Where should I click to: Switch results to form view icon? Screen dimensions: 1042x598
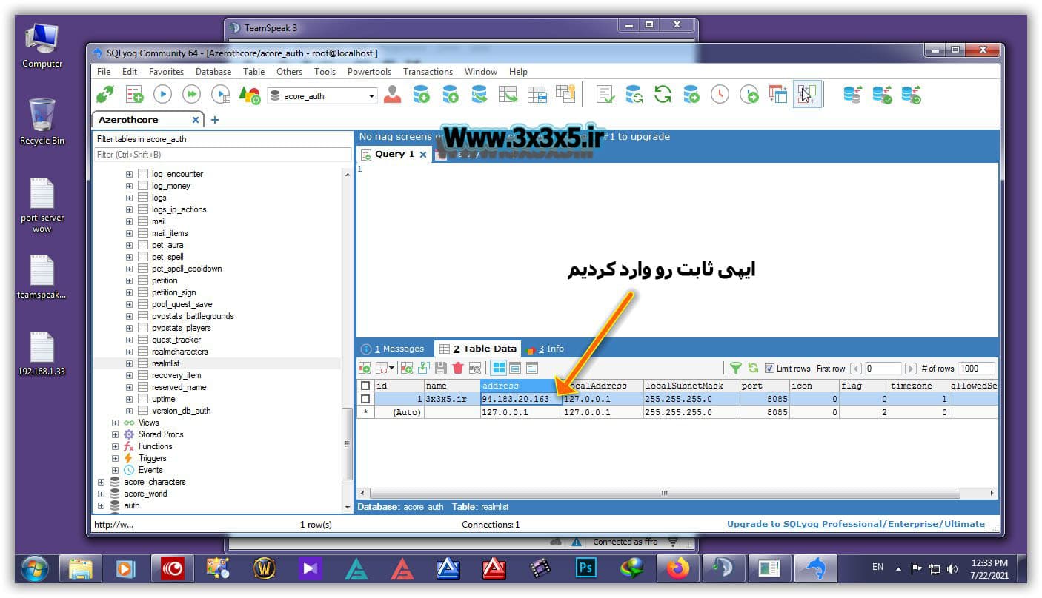[515, 368]
